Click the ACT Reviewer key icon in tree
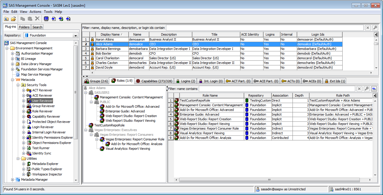The width and height of the screenshot is (383, 195). coord(29,90)
